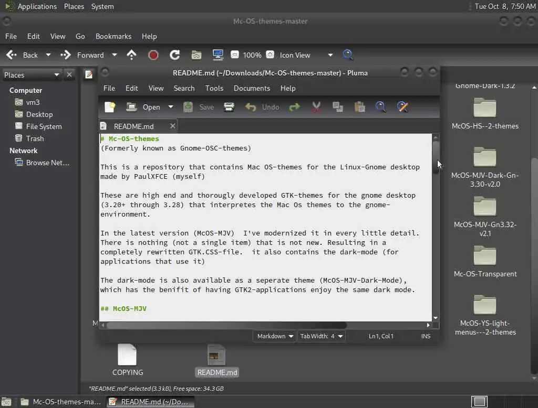
Task: Click the zoom in icon after 100%
Action: pyautogui.click(x=270, y=55)
